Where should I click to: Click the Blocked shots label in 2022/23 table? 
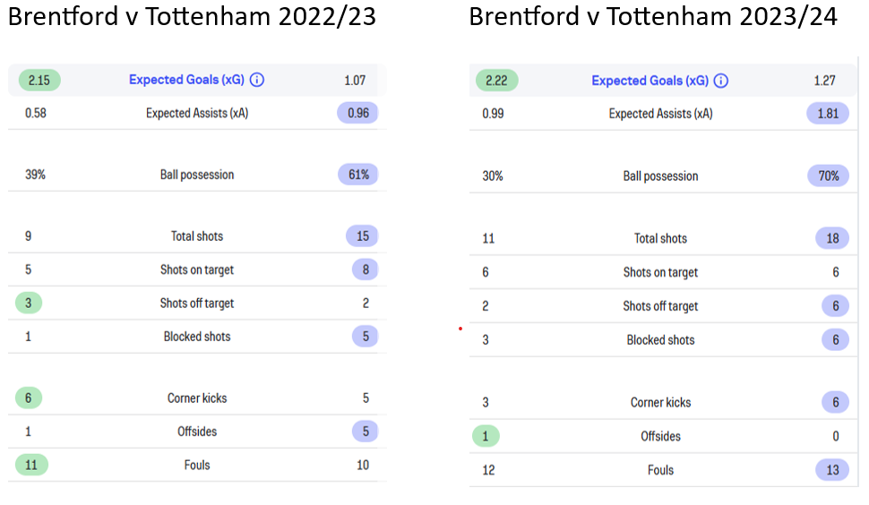click(197, 337)
